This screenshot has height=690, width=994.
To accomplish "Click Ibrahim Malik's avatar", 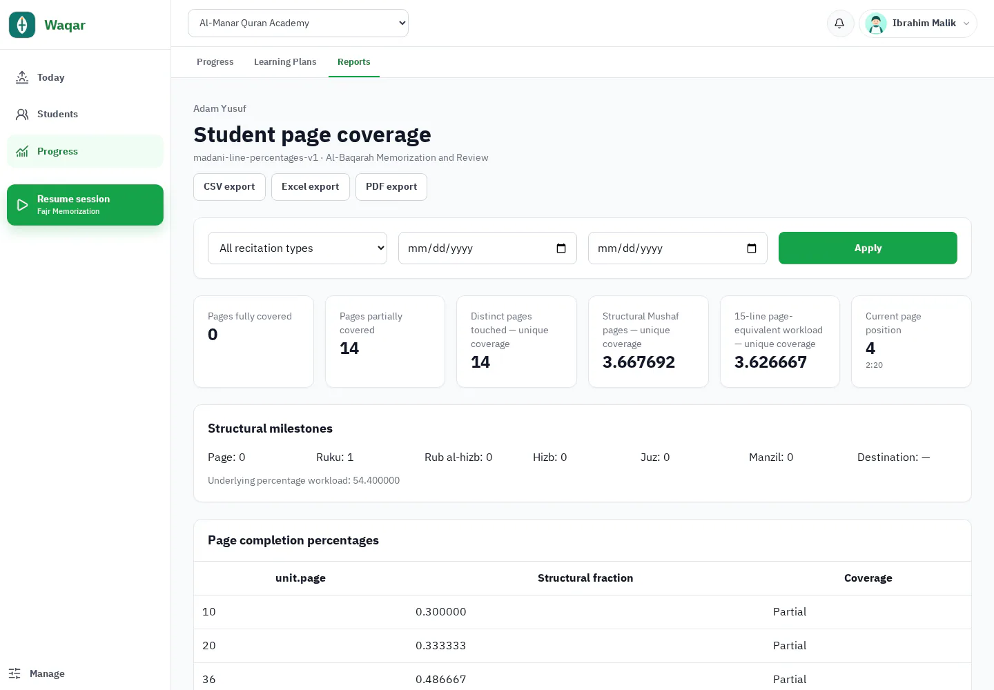I will click(x=876, y=23).
